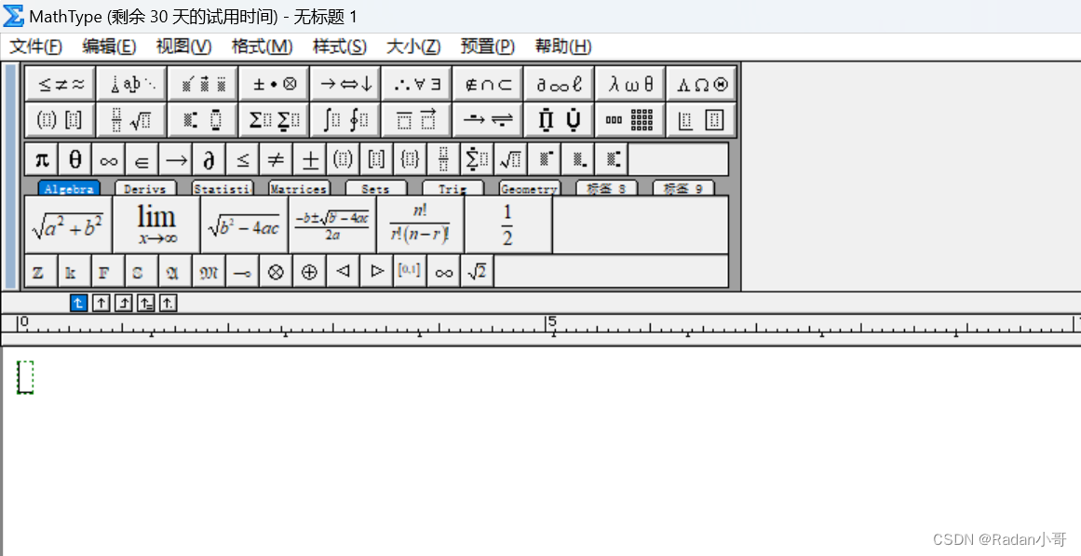Viewport: 1081px width, 556px height.
Task: Open the relational symbols palette ≤≠≈
Action: (x=61, y=84)
